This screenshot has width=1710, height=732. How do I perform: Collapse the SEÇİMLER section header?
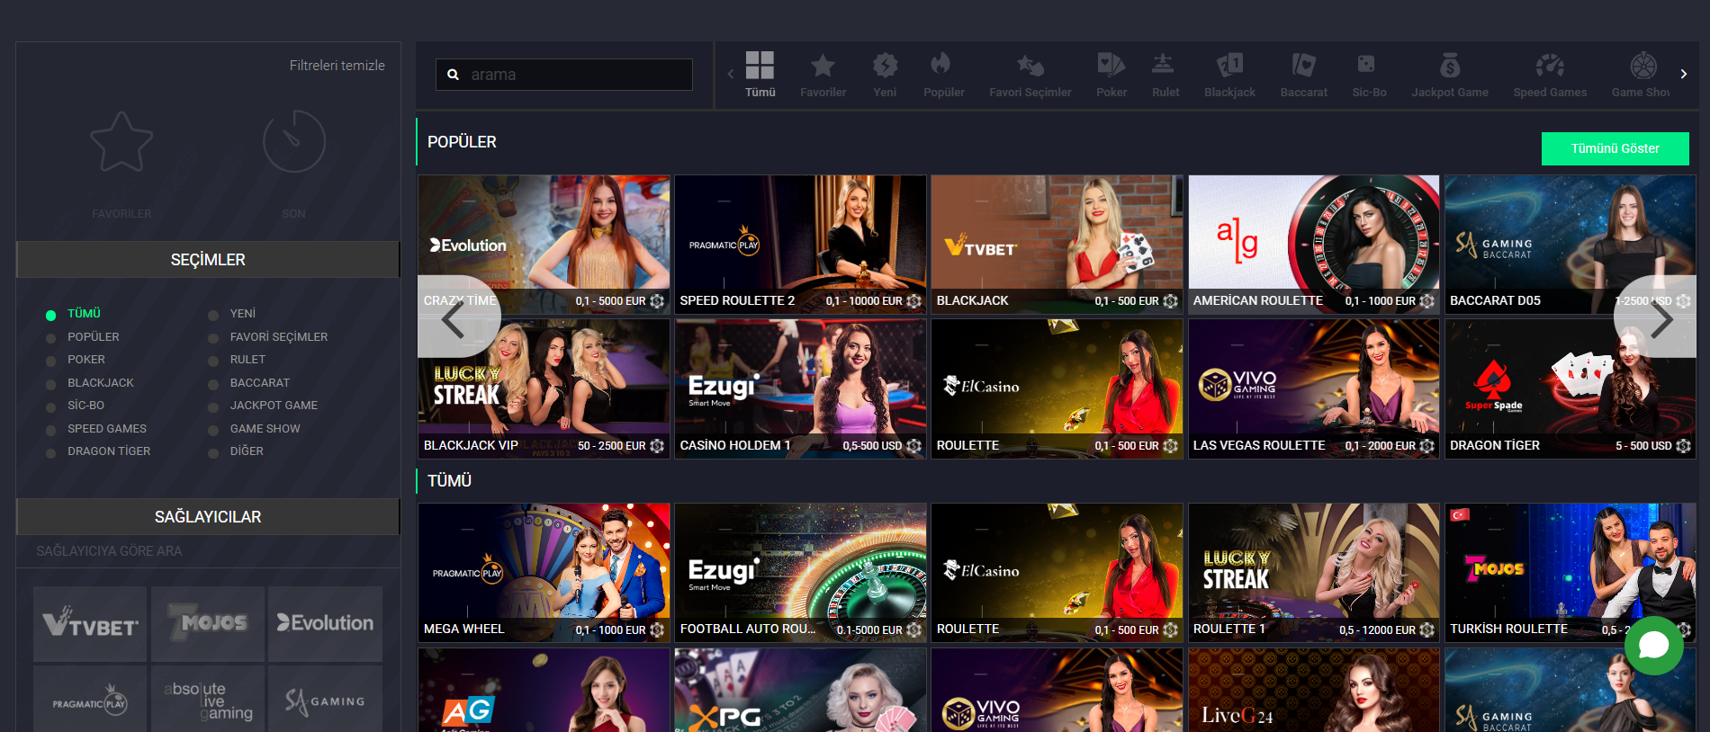click(x=208, y=260)
